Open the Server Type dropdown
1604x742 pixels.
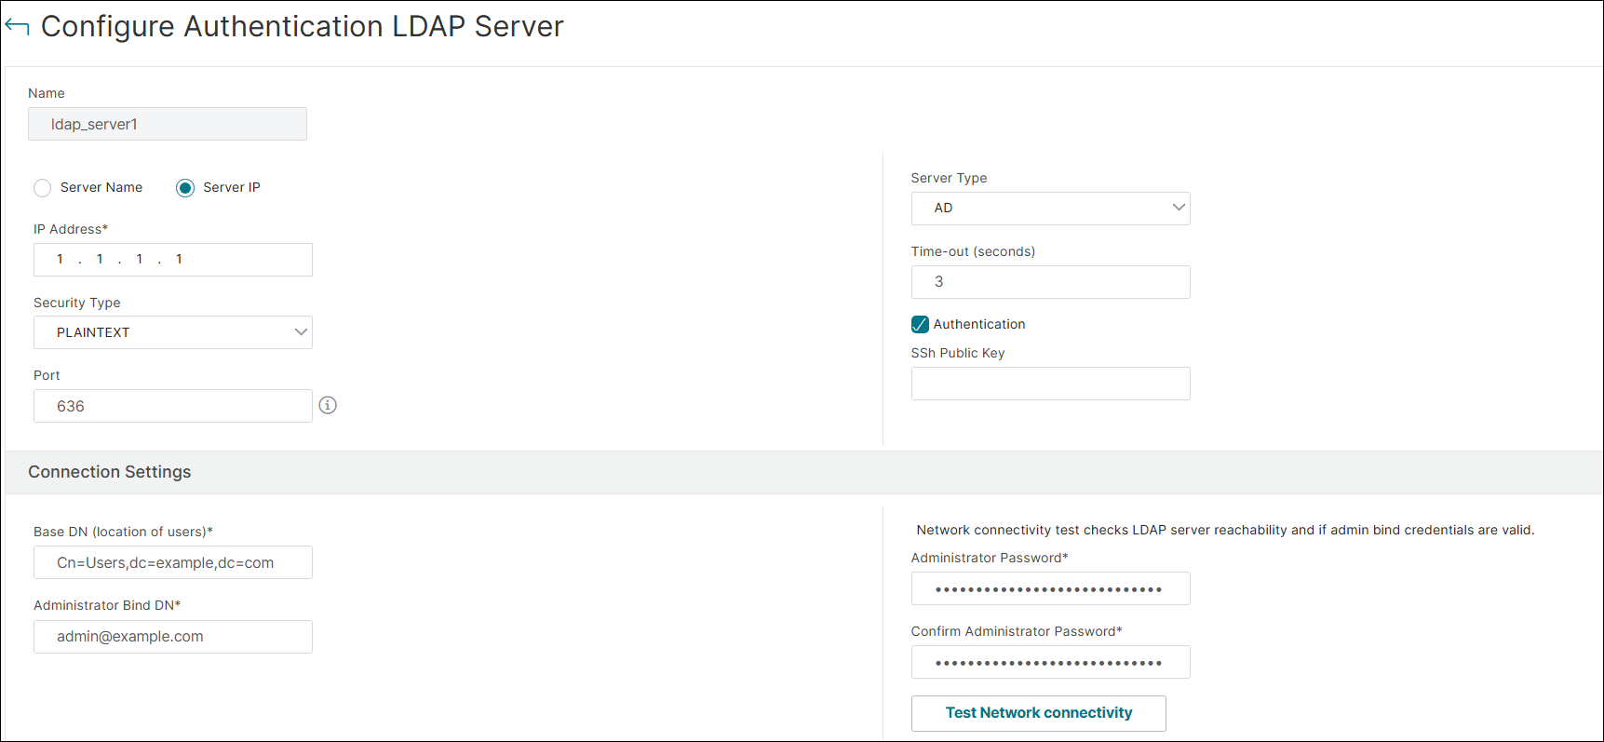point(1050,209)
